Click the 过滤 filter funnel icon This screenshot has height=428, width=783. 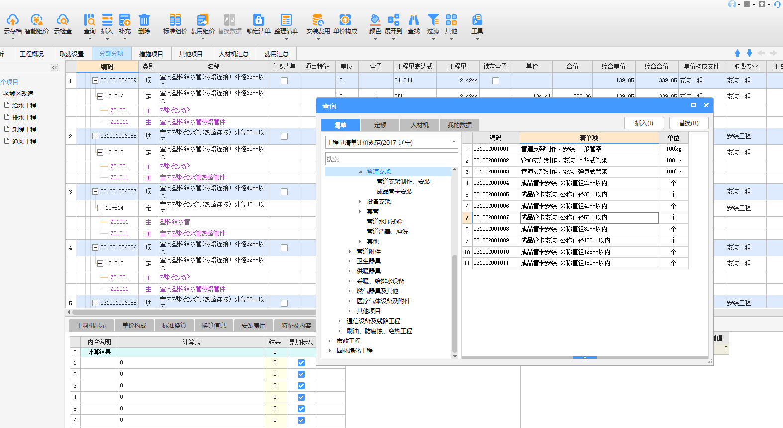433,20
